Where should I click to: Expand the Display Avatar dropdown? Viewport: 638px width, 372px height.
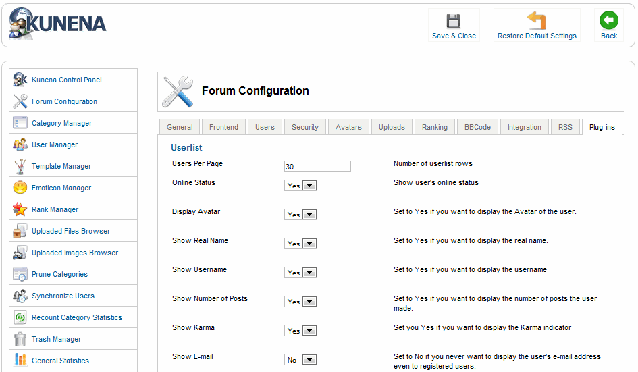300,215
